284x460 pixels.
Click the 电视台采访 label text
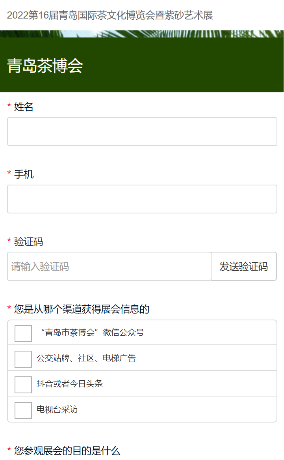pos(57,410)
